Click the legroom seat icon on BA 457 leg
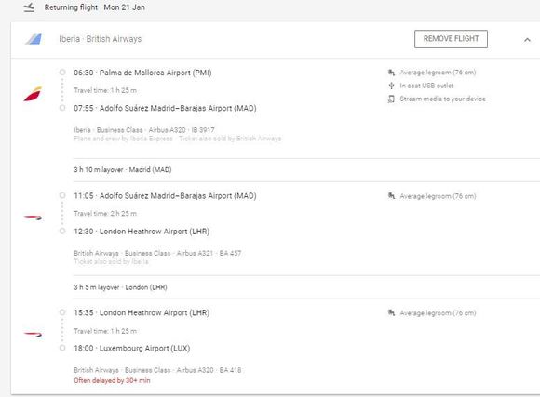The image size is (540, 397). [x=391, y=196]
